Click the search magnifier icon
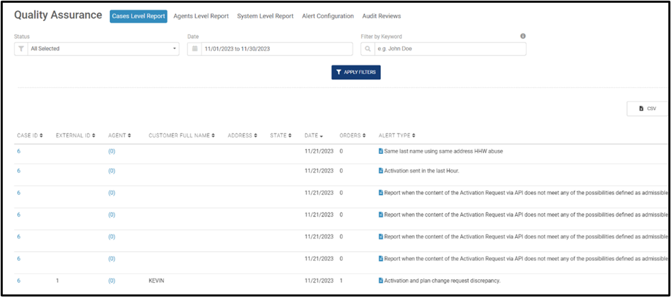 [368, 49]
